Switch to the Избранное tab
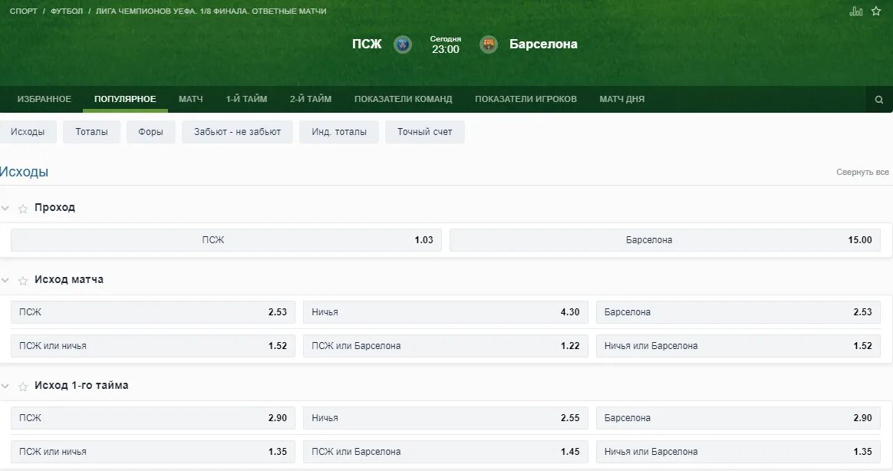Viewport: 893px width, 471px height. [44, 99]
